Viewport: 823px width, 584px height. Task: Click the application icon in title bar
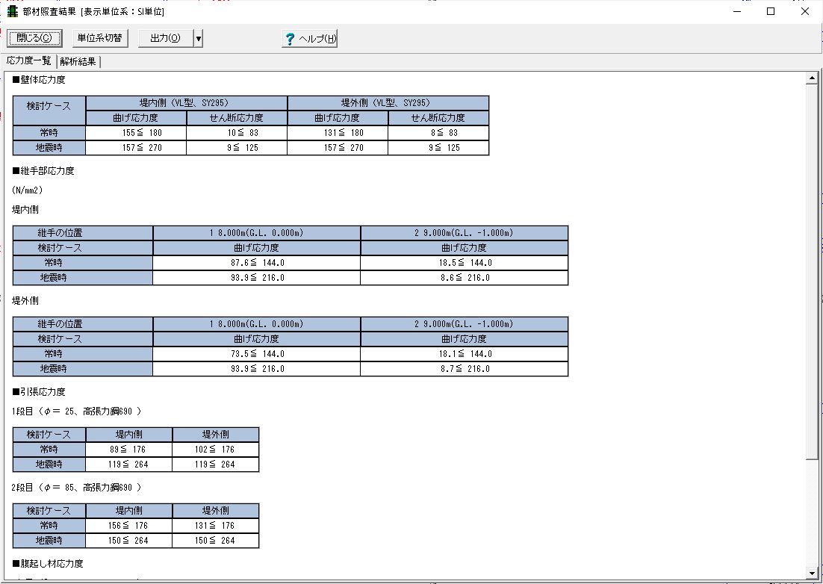pos(12,11)
